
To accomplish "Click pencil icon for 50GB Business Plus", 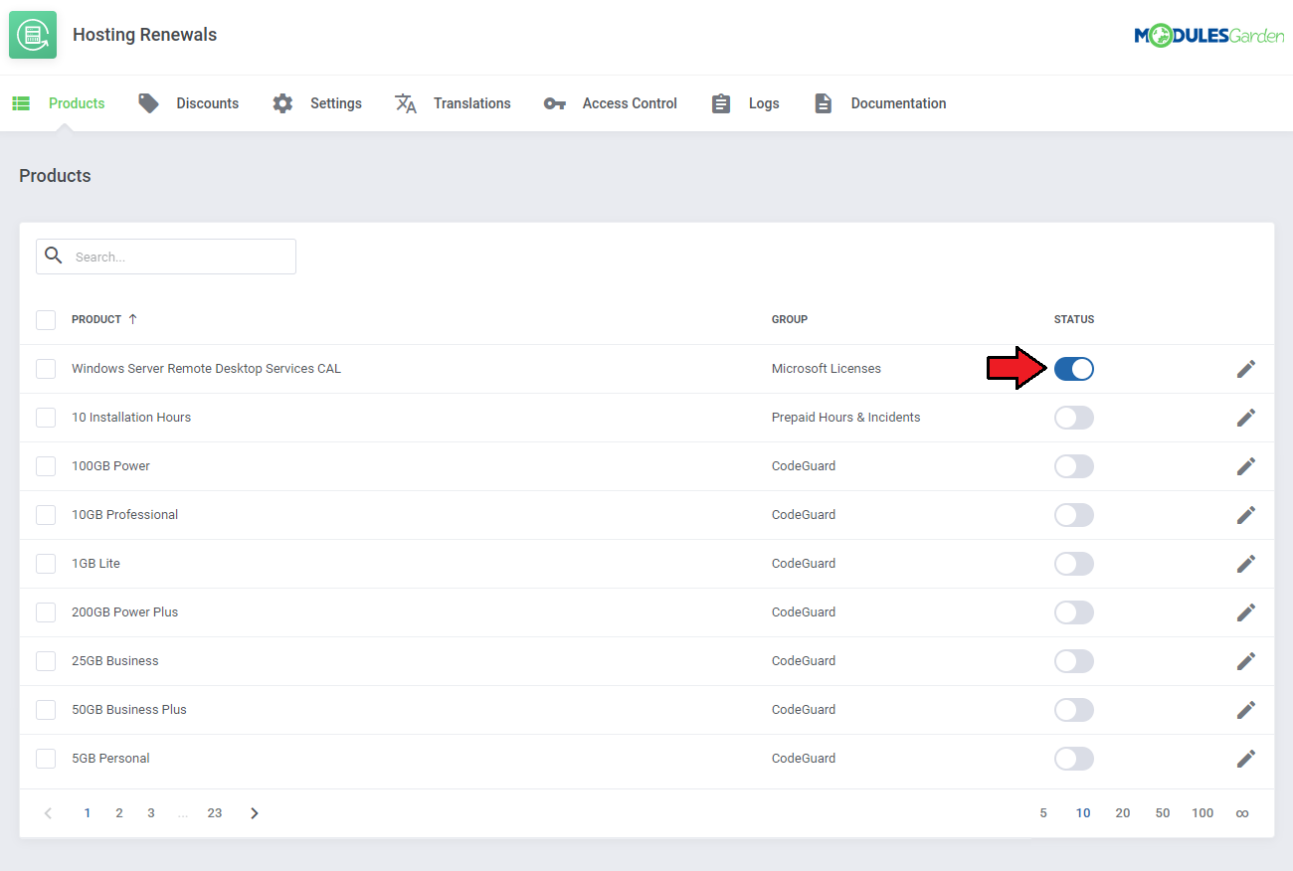I will [1246, 710].
